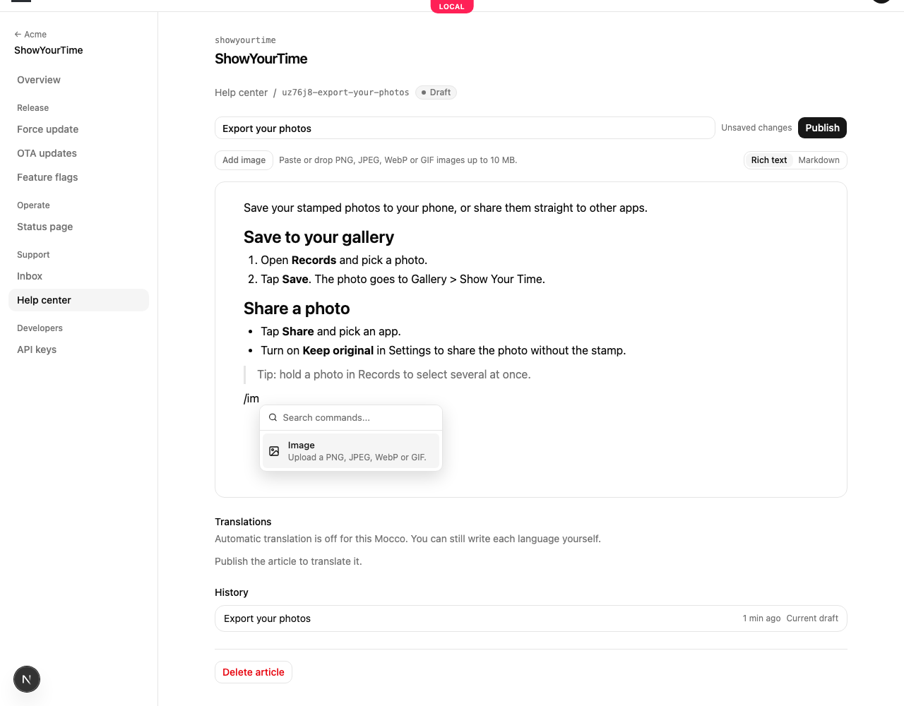Click the Image icon in command menu
This screenshot has height=706, width=904.
(274, 451)
